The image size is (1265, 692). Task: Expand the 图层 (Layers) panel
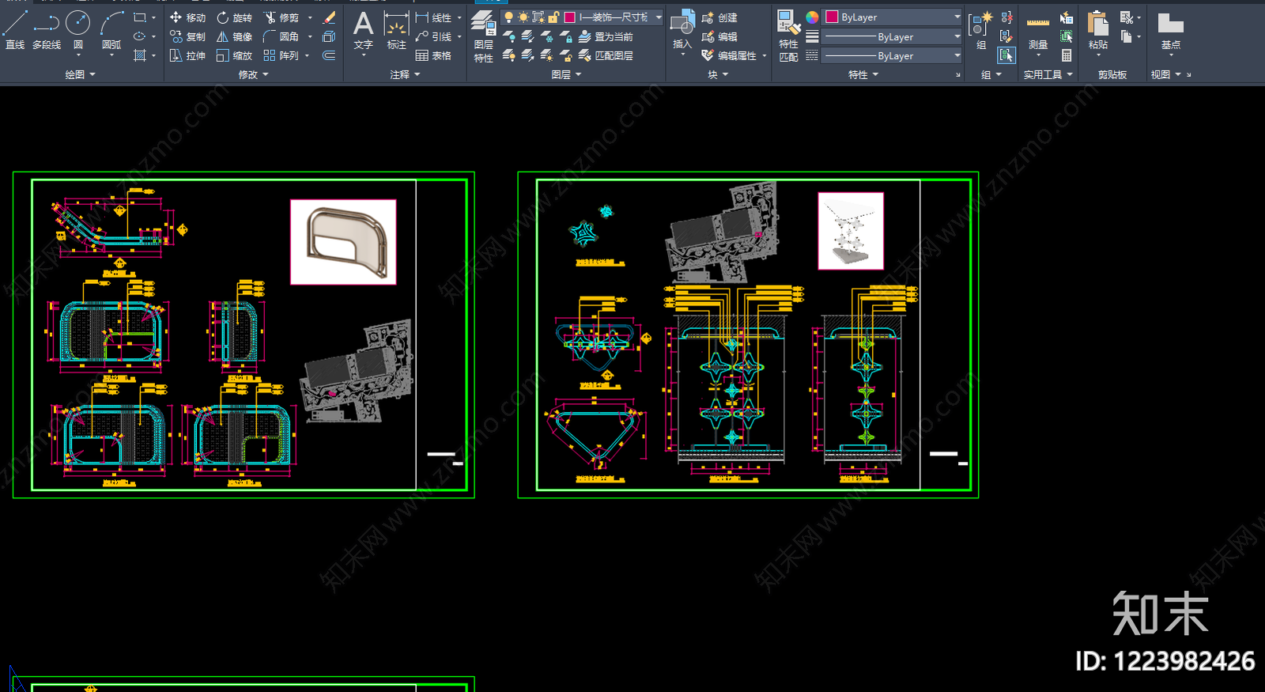tap(566, 74)
